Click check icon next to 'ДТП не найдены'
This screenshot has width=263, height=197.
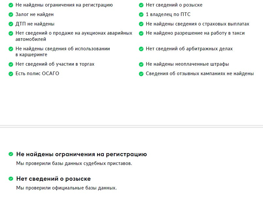point(11,24)
